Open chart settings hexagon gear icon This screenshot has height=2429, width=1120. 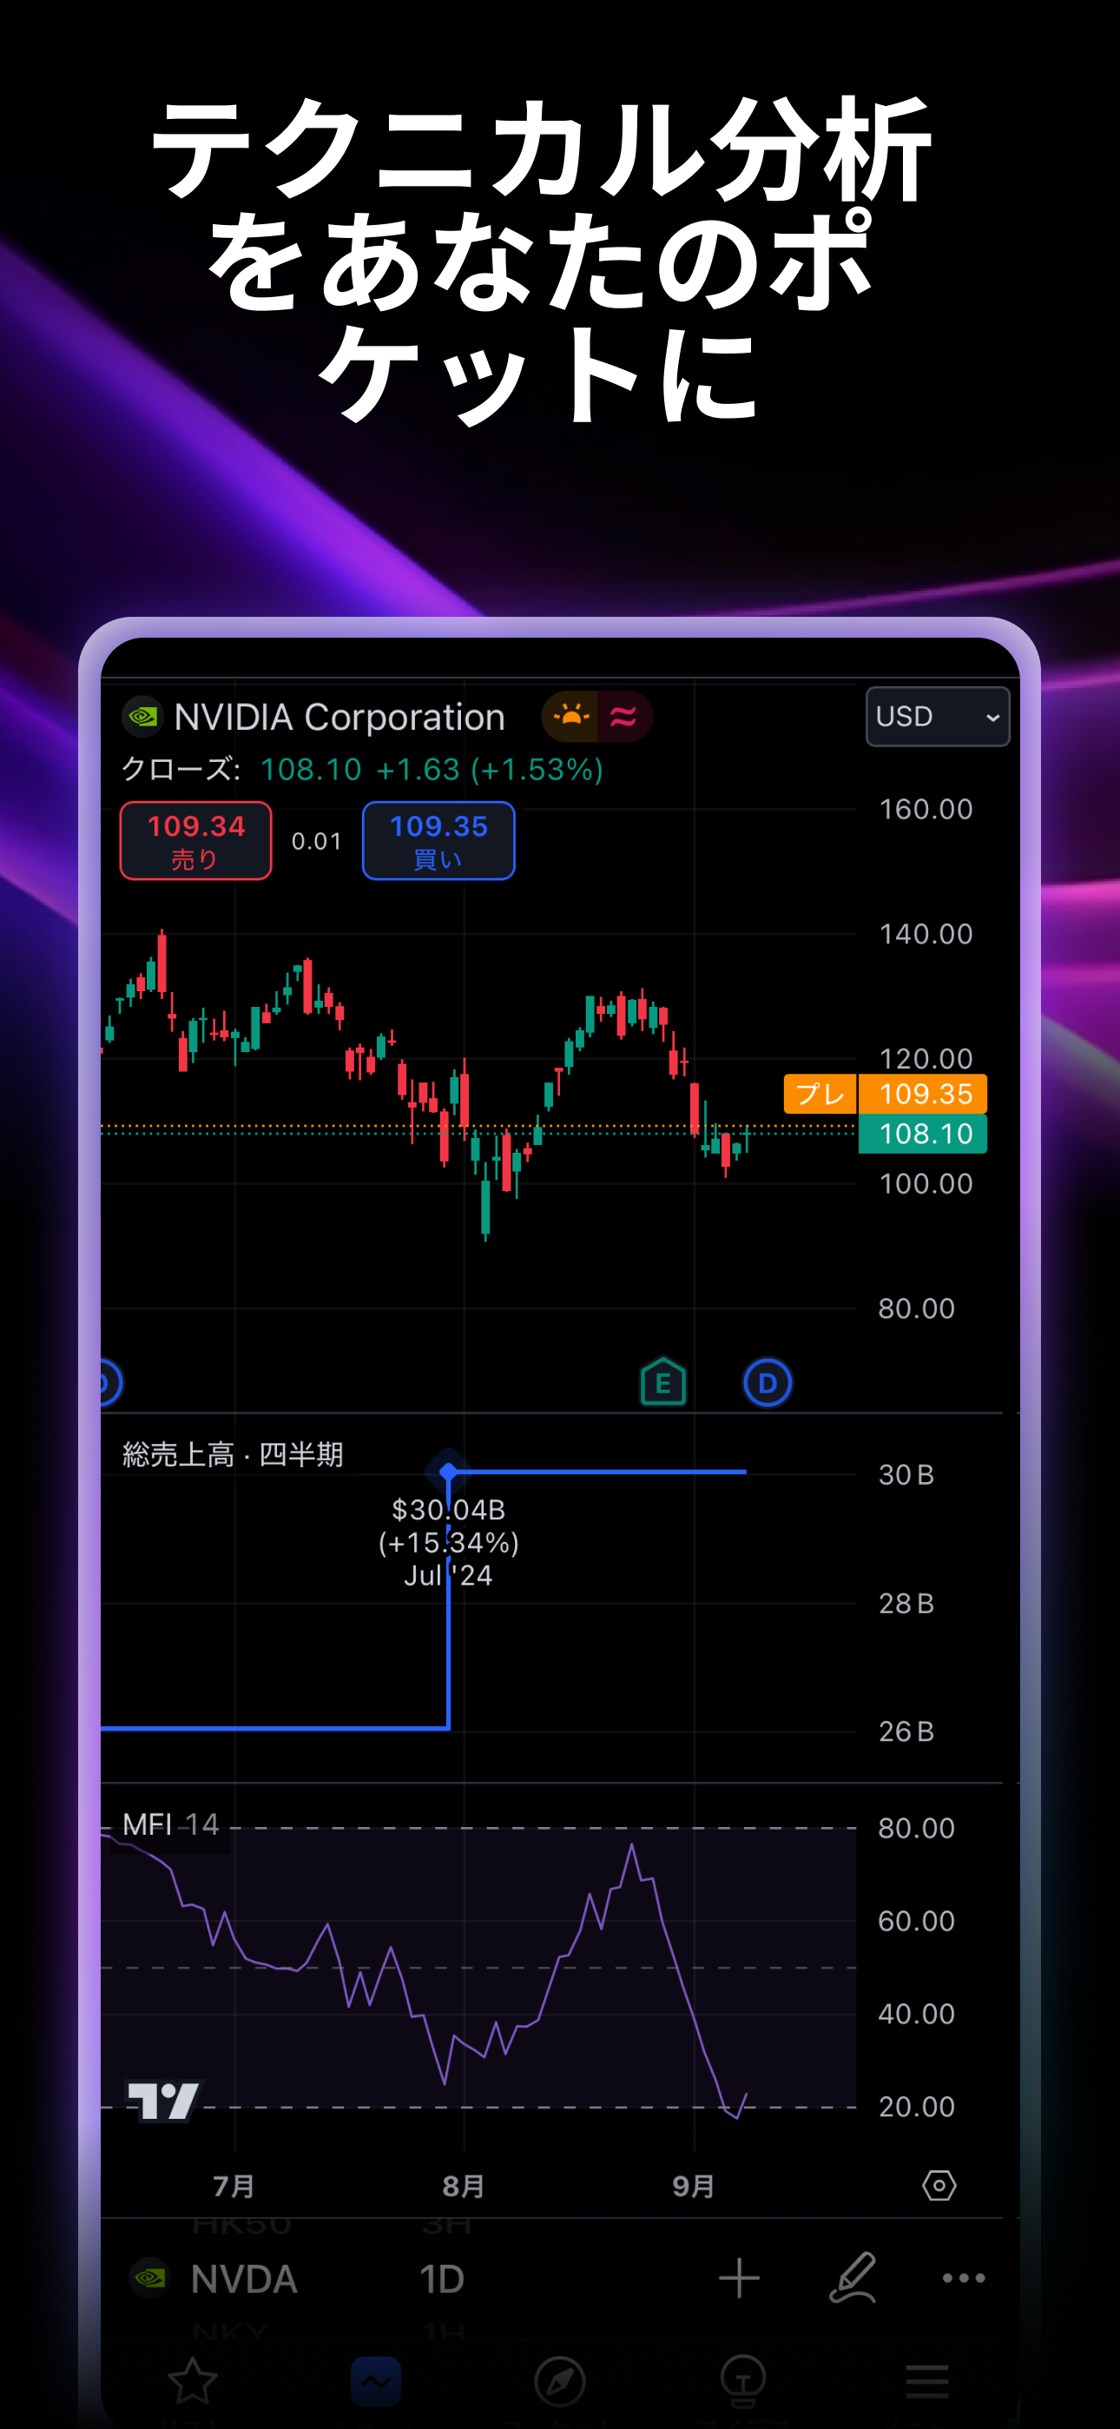point(939,2186)
